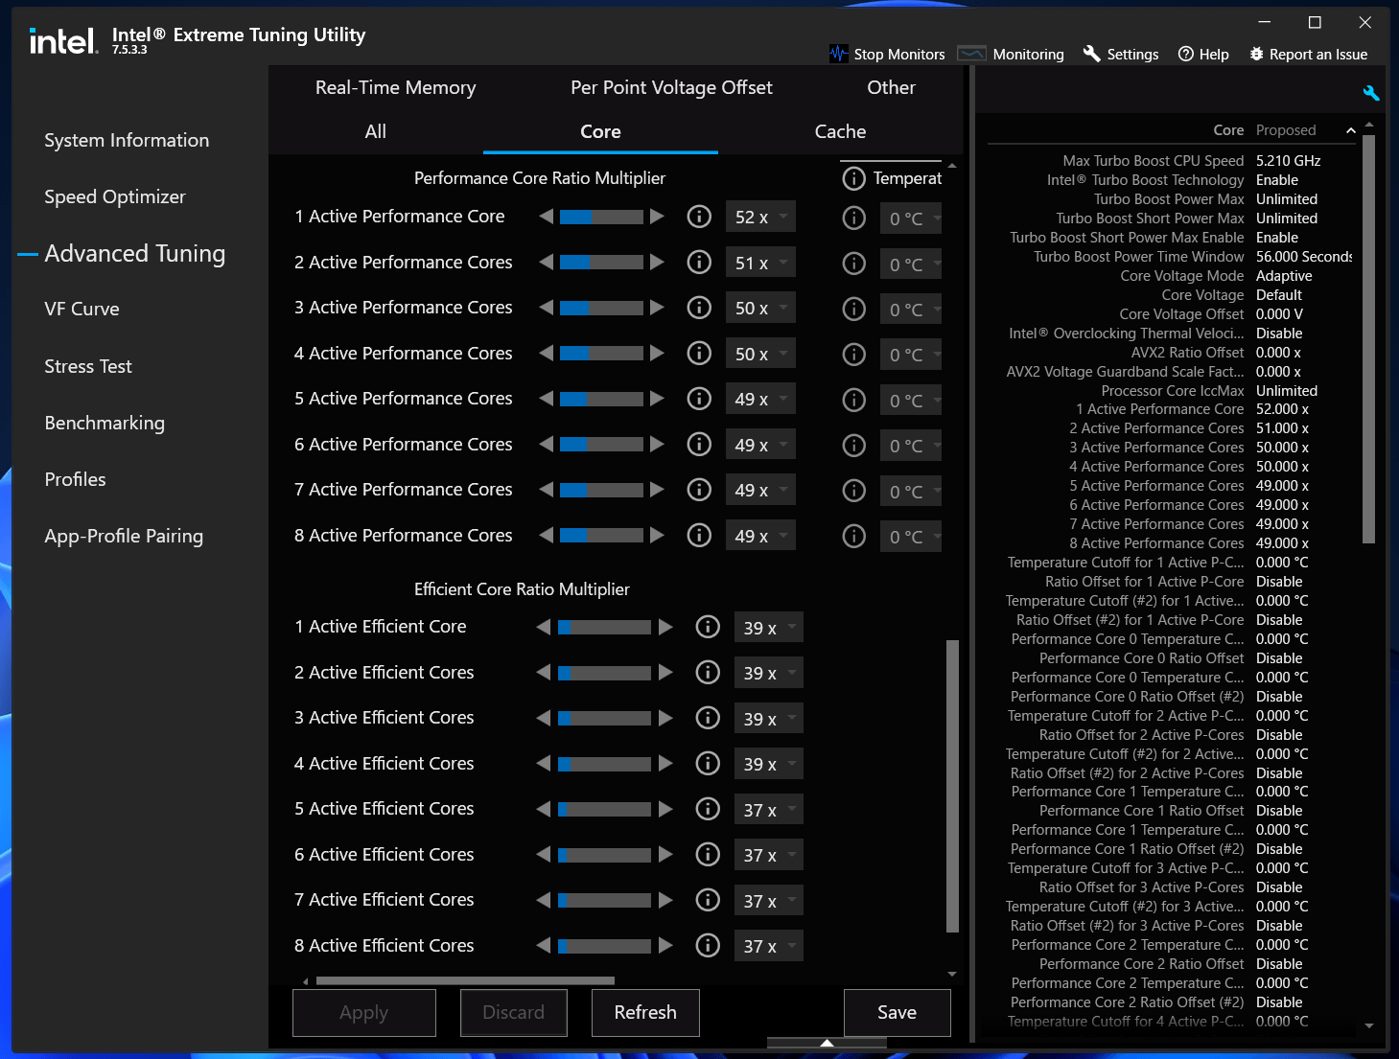Open info for 3 Active Efficient Cores
This screenshot has width=1399, height=1059.
(708, 718)
